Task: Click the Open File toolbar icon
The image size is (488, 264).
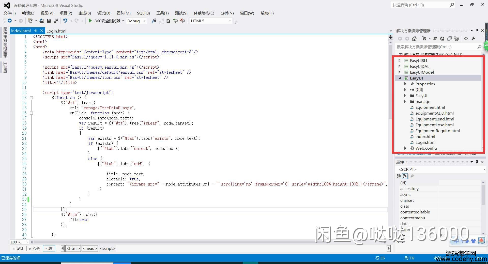Action: coord(42,21)
